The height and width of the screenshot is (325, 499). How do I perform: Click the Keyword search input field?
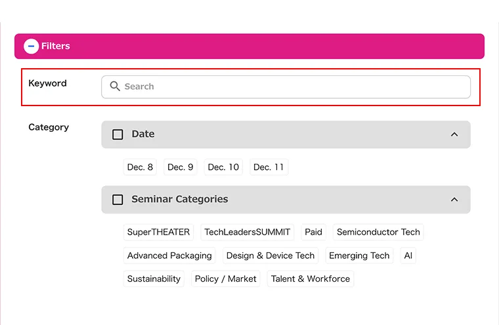(286, 86)
